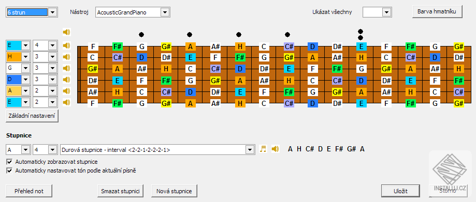Click the D note on the A string row
Screen dimensions: 476x202
click(x=191, y=91)
